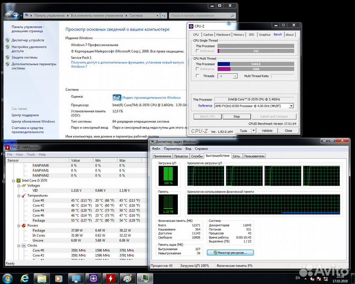
Task: Go forward in Control Panel window
Action: tap(16, 16)
